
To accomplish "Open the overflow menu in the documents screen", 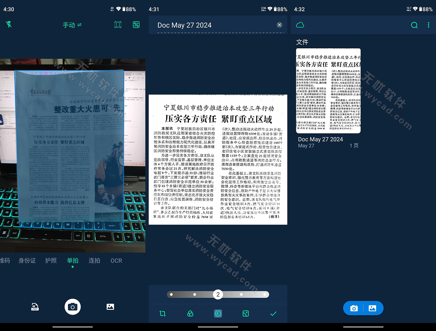I will (429, 25).
